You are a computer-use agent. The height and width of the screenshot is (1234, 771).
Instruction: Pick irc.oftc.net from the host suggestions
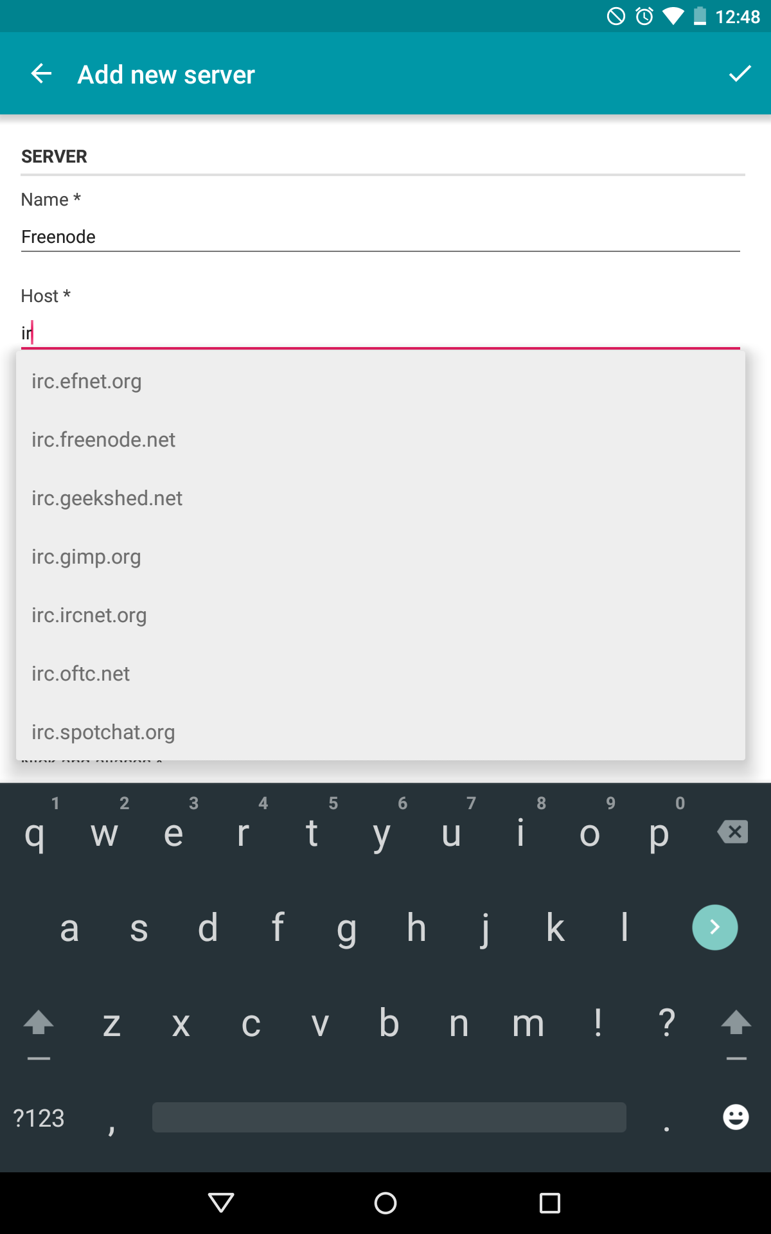[380, 674]
